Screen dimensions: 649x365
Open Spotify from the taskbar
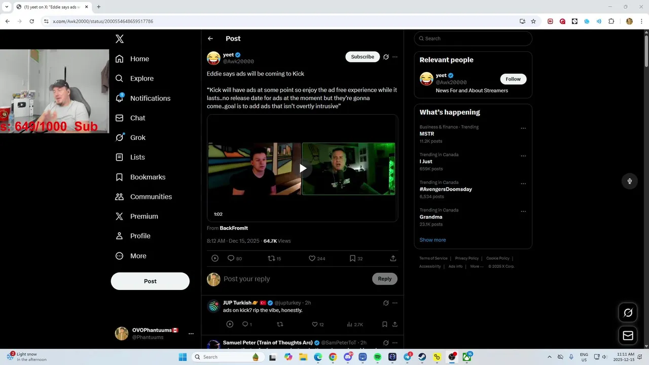tap(378, 357)
